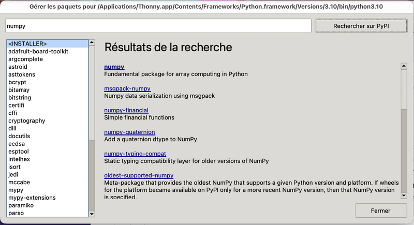Select adafruit-board-toolkit in the package list

click(48, 51)
